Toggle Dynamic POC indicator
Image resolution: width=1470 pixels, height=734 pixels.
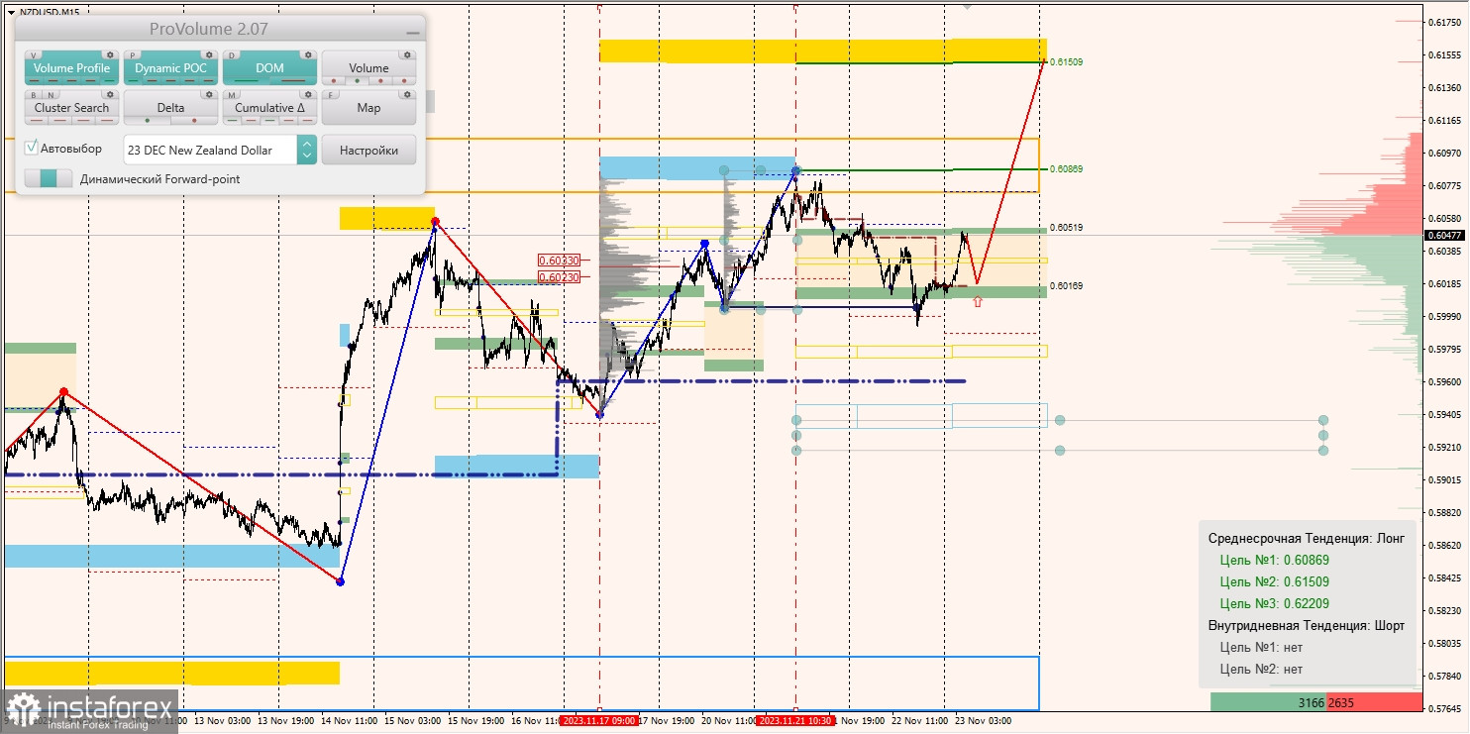(170, 68)
